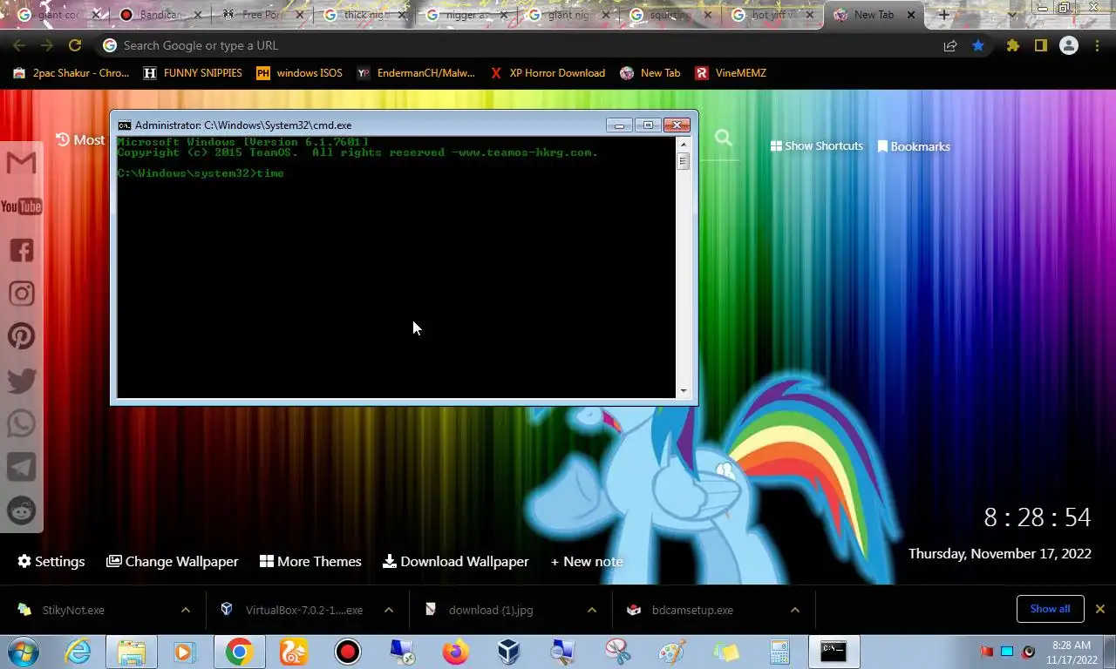
Task: Bookmark this tab with star icon
Action: tap(978, 45)
